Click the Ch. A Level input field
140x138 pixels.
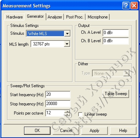(116, 33)
